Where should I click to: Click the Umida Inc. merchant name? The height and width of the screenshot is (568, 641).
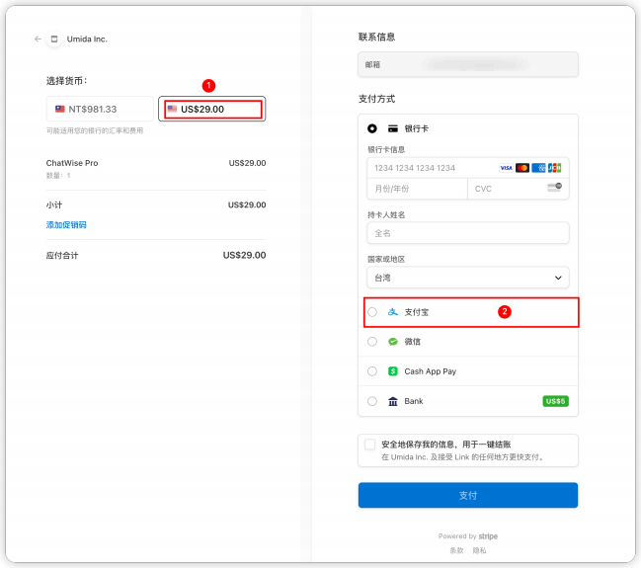tap(87, 40)
